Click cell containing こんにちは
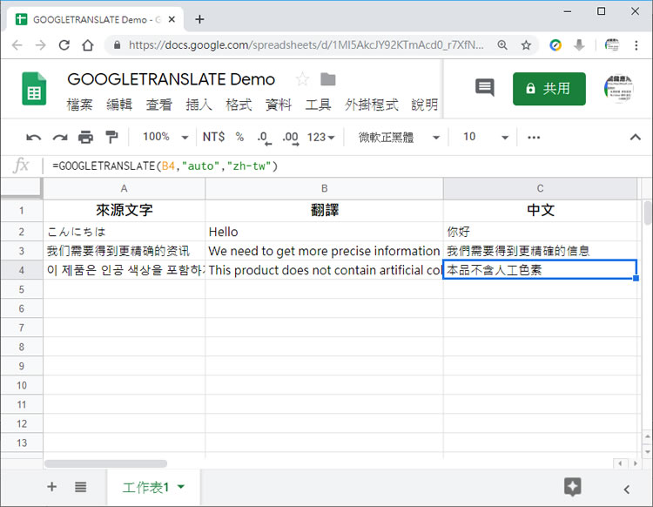653x507 pixels. [125, 232]
